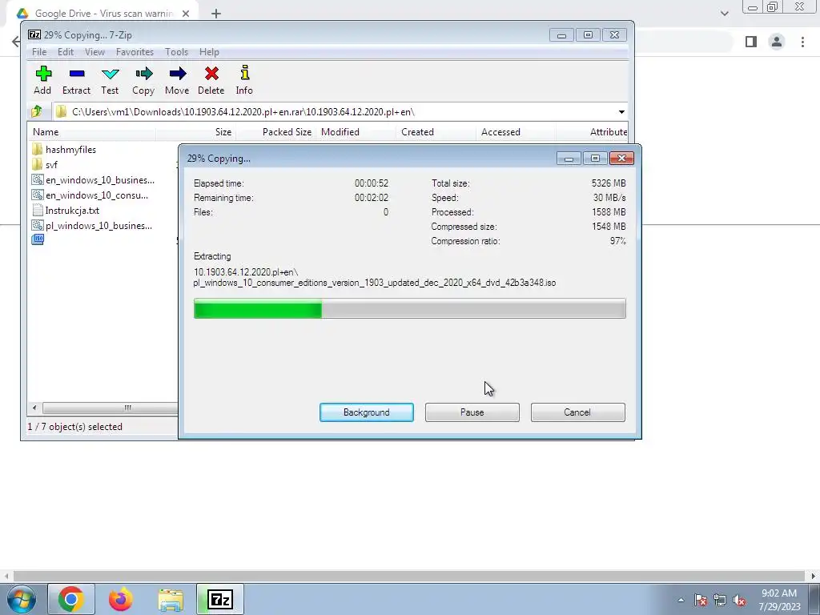Click the muted volume tray icon
Viewport: 820px width, 615px height.
[x=739, y=600]
